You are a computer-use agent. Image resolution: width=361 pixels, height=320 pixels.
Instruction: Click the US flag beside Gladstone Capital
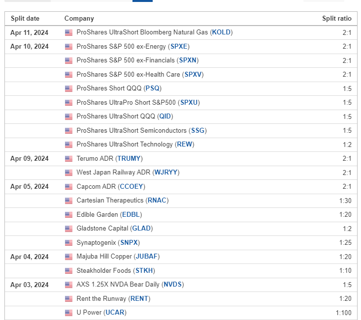click(68, 229)
